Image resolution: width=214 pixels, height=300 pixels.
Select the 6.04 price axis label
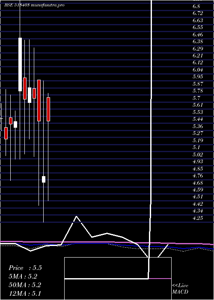[x=198, y=69]
